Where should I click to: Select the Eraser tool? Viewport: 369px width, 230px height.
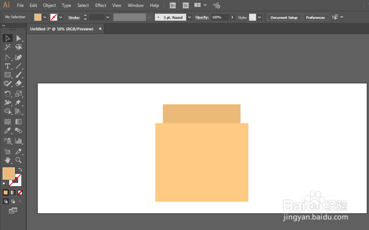[18, 83]
